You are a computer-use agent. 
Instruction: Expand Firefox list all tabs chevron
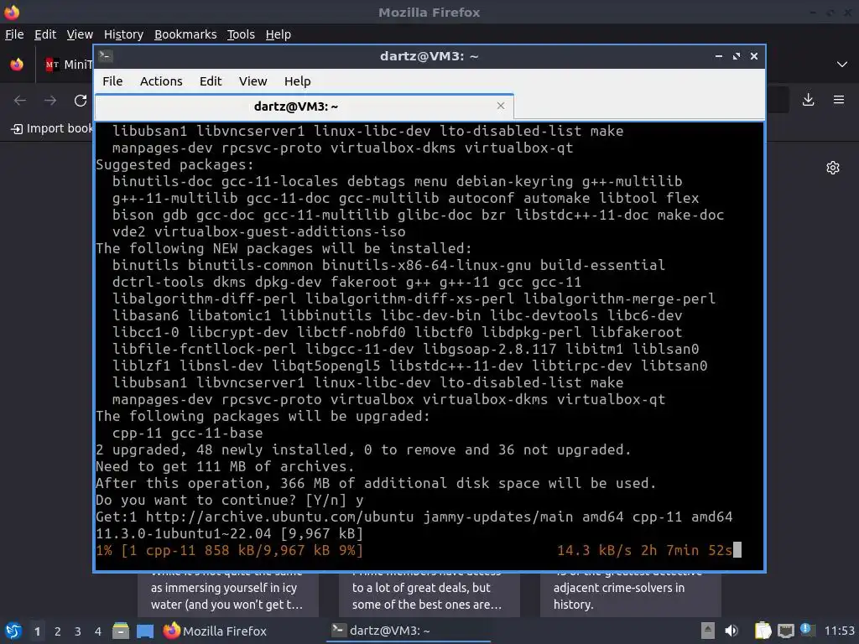point(842,65)
